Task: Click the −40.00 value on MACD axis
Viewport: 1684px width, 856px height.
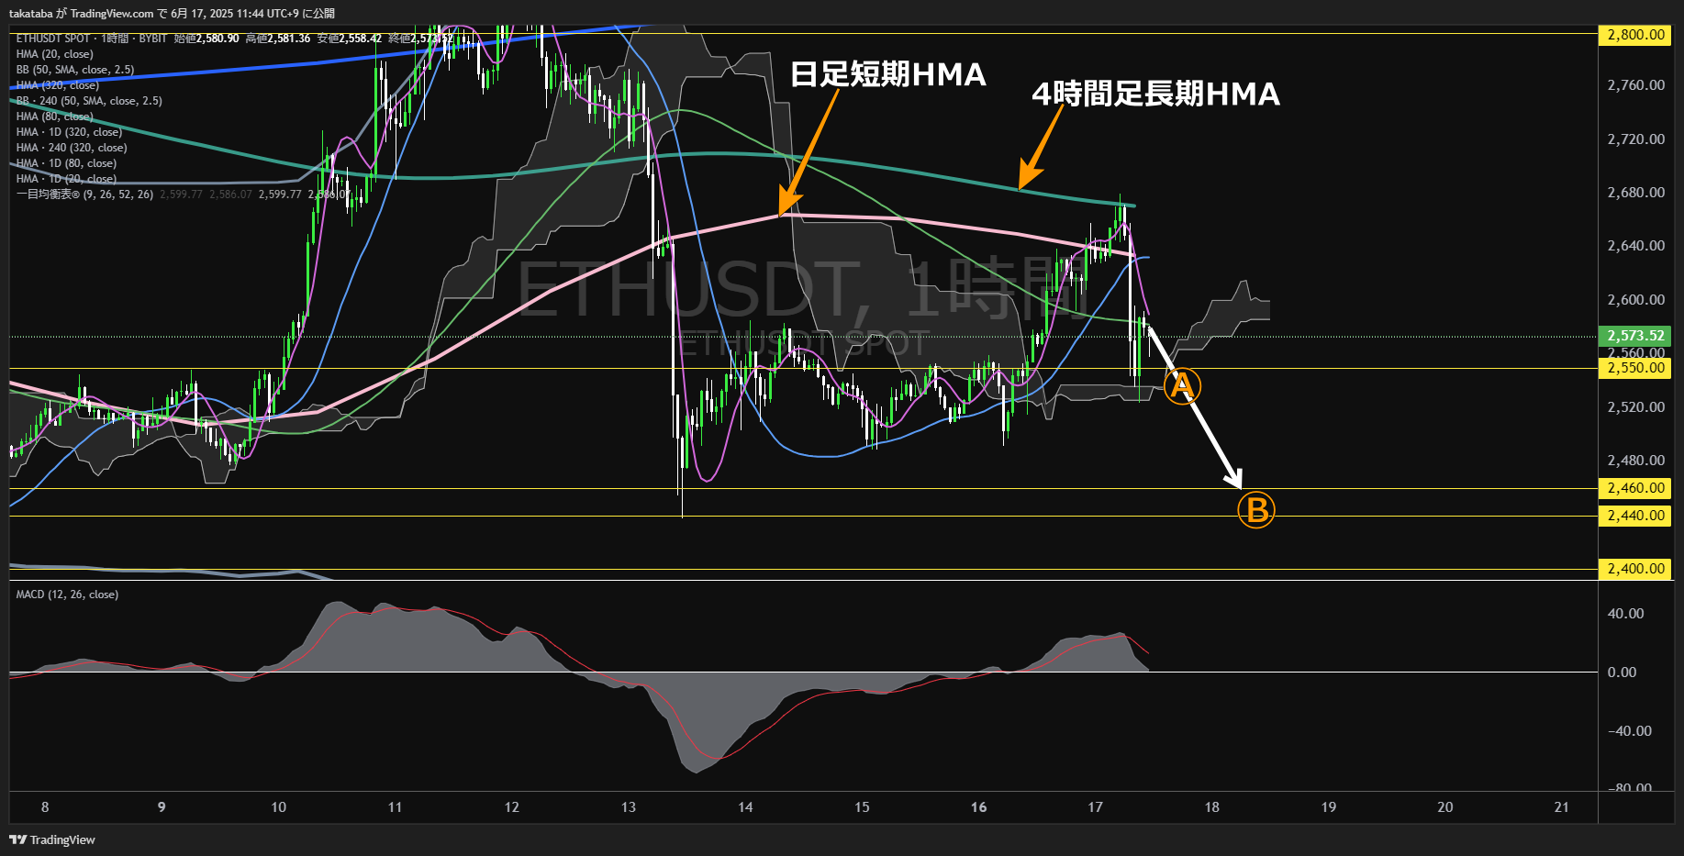Action: [x=1629, y=731]
